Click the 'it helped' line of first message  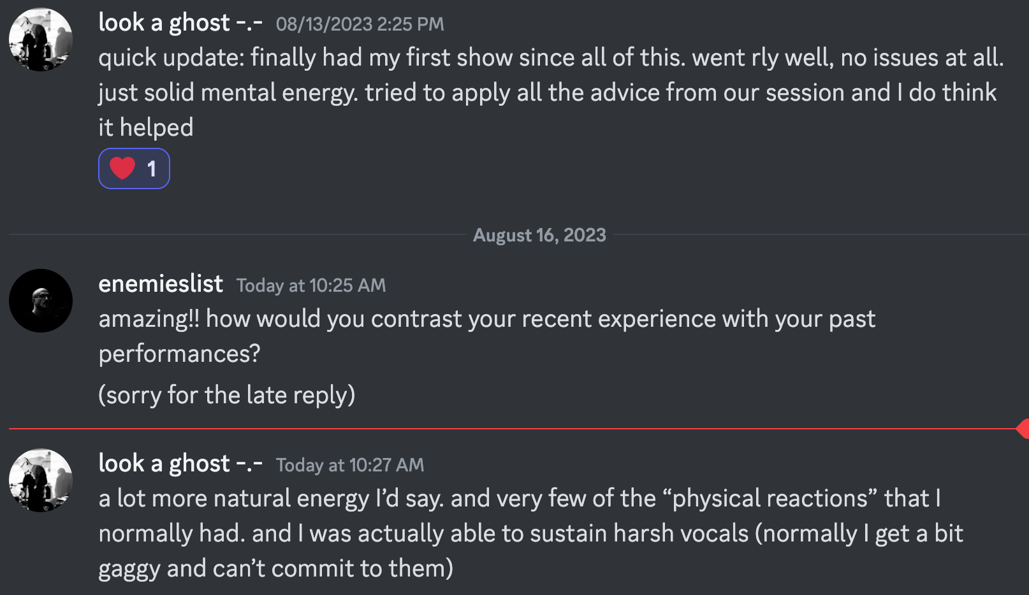pos(146,127)
